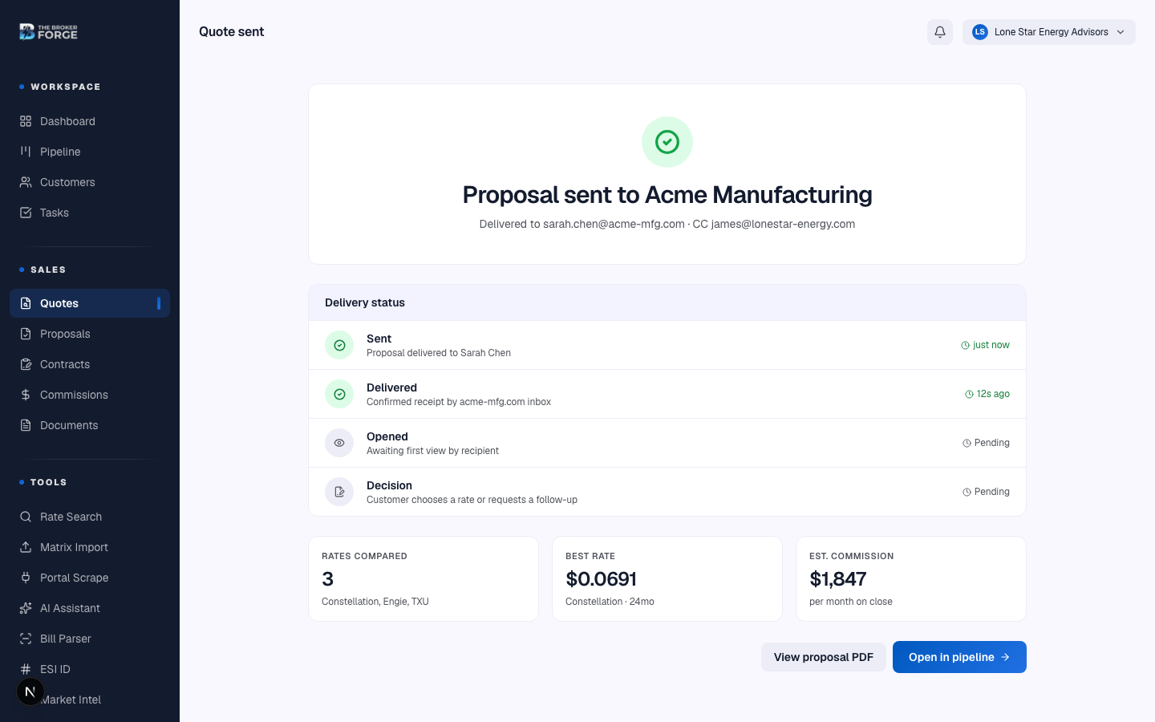Click Open in pipeline button
The image size is (1155, 722).
coord(959,657)
